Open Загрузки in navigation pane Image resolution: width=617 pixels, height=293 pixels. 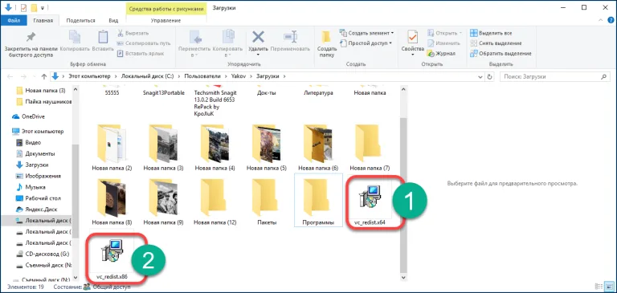tap(33, 165)
